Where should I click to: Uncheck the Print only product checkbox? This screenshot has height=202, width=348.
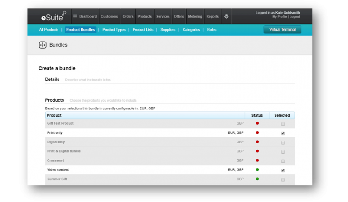coord(283,133)
